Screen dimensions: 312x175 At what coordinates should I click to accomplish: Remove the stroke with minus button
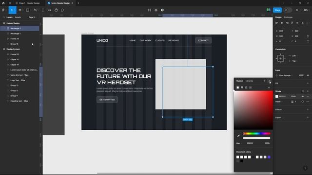pos(308,96)
